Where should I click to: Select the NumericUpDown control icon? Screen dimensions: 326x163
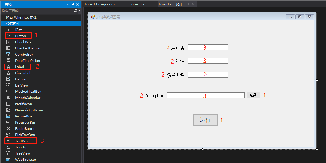pos(8,110)
